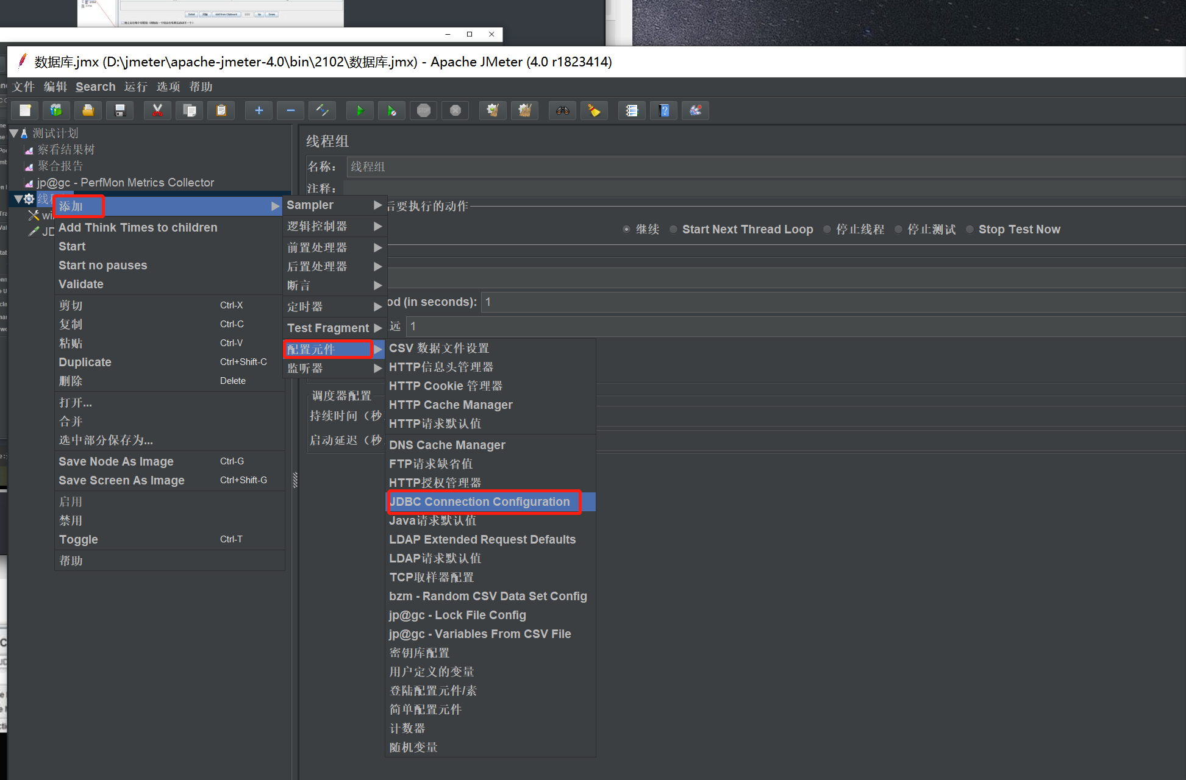Click the Start no pauses icon
This screenshot has height=780, width=1186.
point(391,110)
